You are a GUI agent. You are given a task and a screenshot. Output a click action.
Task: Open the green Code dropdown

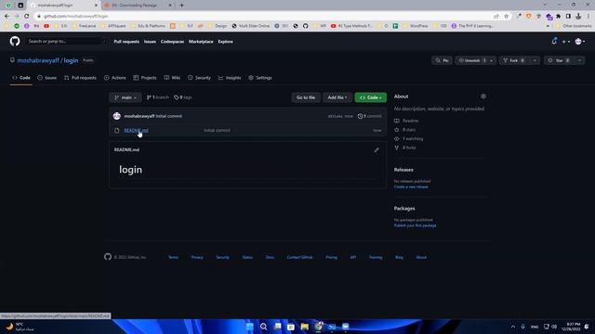coord(370,97)
